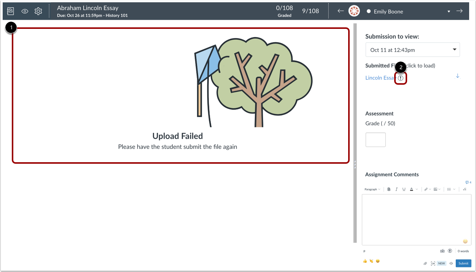Viewport: 476px width, 272px height.
Task: Click the Abraham Lincoln Essay title
Action: pyautogui.click(x=88, y=8)
